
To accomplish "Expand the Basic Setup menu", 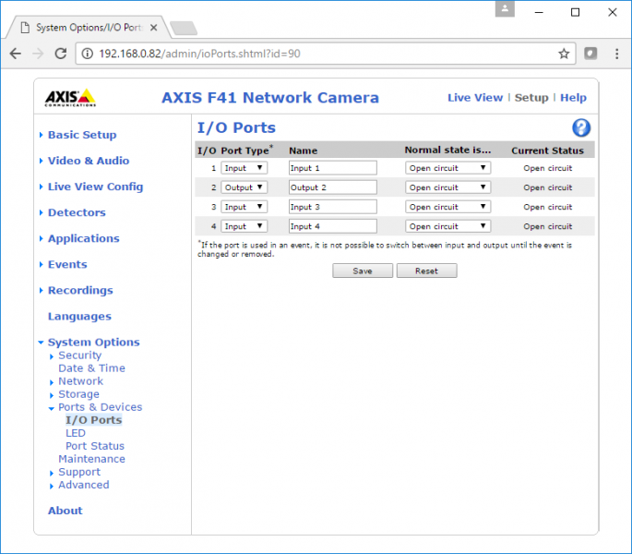I will 82,135.
